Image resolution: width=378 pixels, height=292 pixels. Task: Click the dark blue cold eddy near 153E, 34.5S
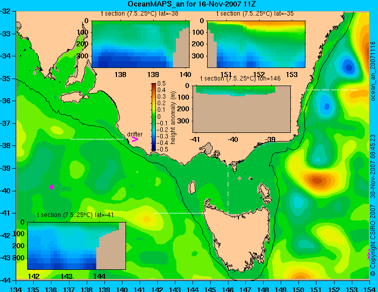(349, 67)
